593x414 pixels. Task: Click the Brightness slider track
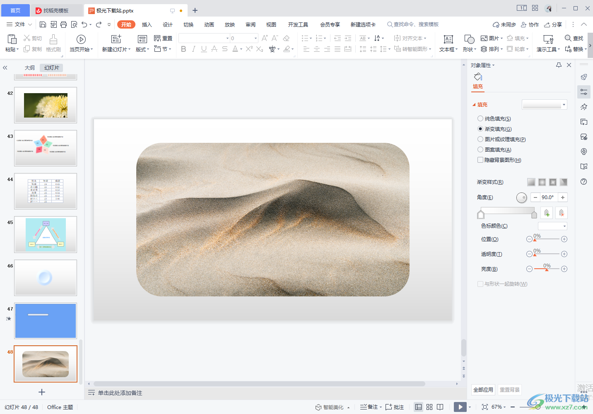(x=547, y=269)
